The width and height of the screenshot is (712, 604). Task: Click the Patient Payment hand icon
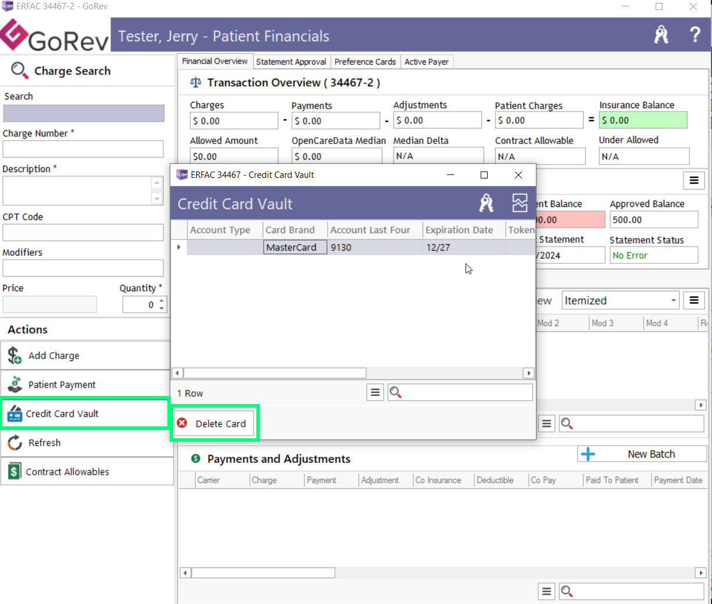(15, 384)
